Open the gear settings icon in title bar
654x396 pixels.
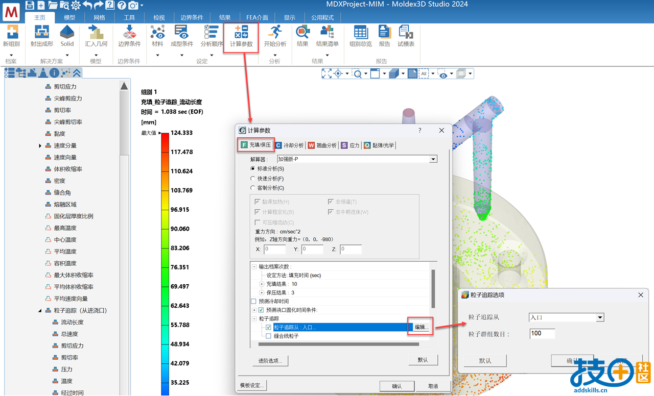pyautogui.click(x=76, y=5)
